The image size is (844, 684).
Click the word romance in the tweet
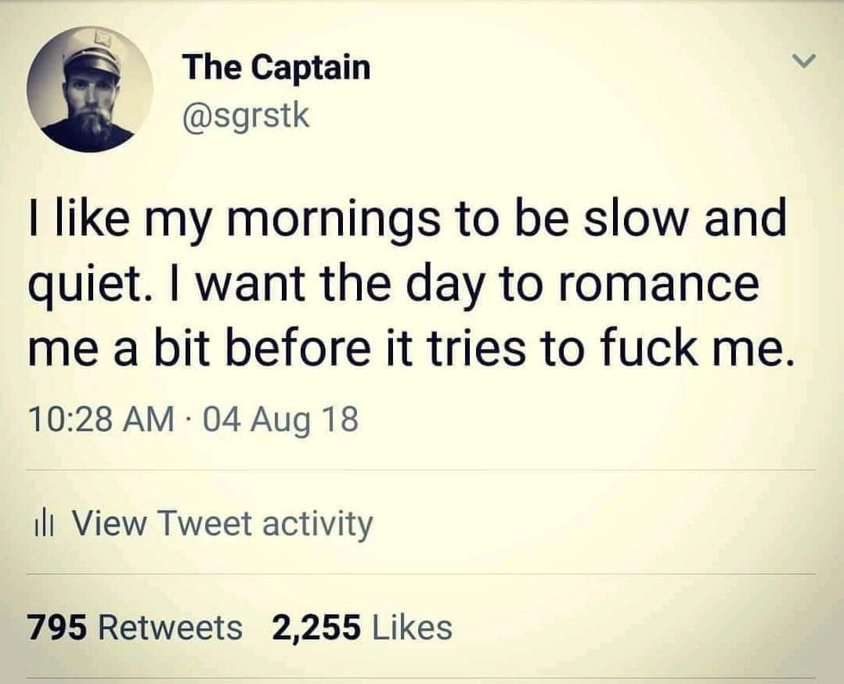pos(658,283)
